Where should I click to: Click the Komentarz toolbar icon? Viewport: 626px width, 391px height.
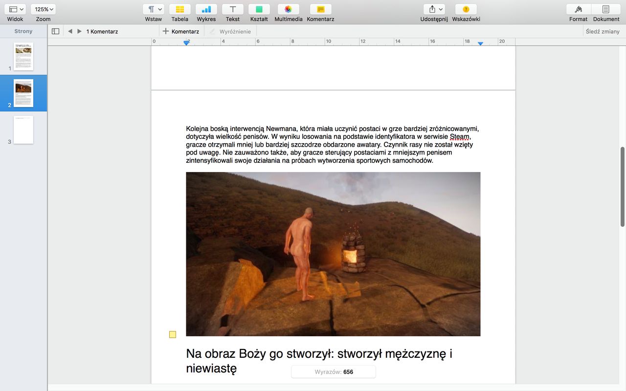320,9
